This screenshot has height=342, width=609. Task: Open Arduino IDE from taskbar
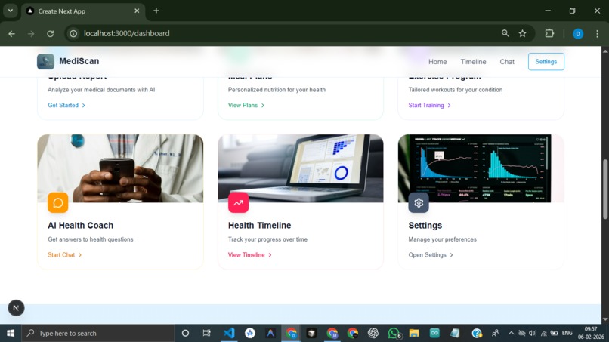tap(434, 333)
